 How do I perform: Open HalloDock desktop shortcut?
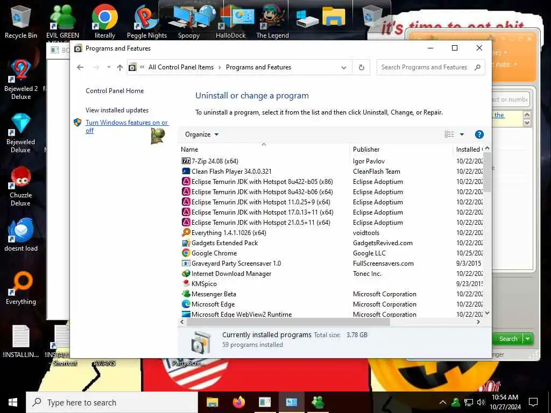pyautogui.click(x=231, y=21)
